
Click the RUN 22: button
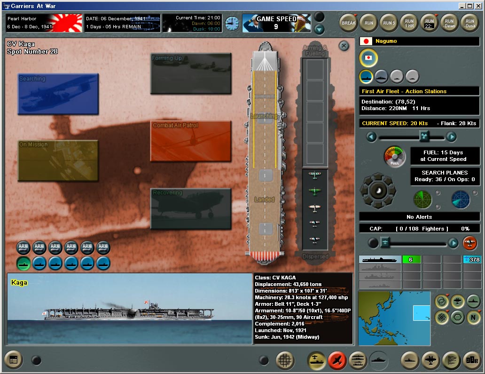[430, 23]
